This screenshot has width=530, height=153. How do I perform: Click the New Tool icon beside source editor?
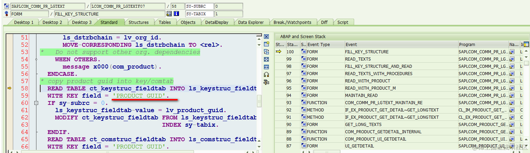(x=266, y=44)
